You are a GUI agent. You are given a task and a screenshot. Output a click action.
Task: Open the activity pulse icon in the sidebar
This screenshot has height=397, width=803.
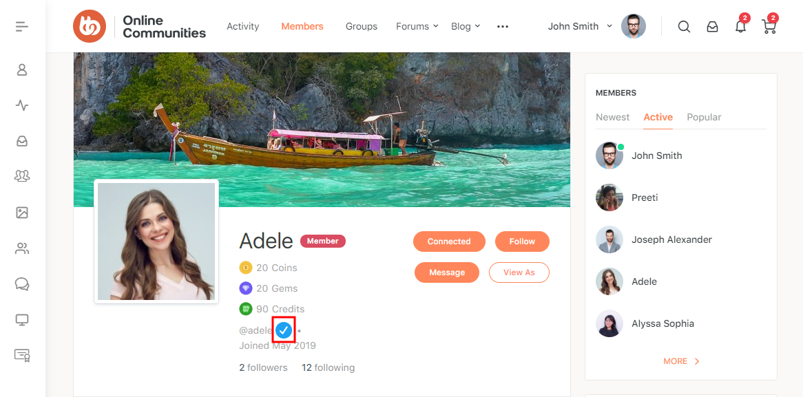(x=21, y=105)
